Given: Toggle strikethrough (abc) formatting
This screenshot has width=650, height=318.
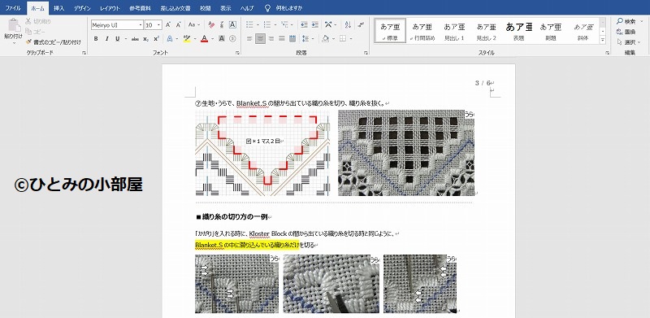Looking at the screenshot, I should [135, 38].
